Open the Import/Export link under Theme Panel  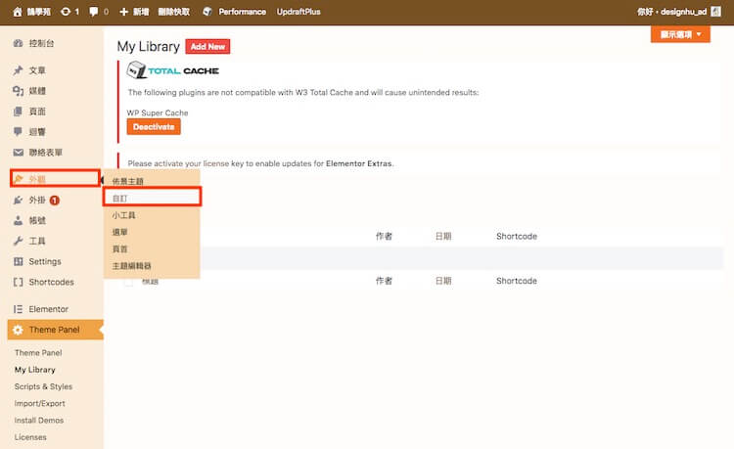[x=40, y=403]
